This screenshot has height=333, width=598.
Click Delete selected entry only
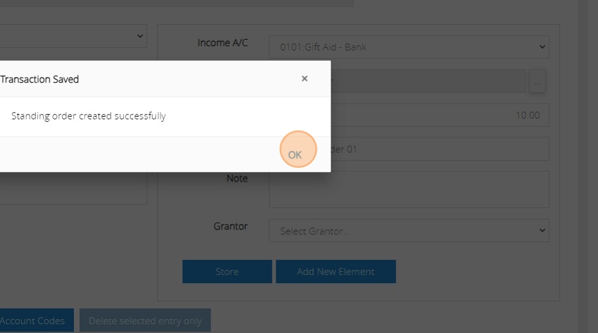[x=145, y=320]
